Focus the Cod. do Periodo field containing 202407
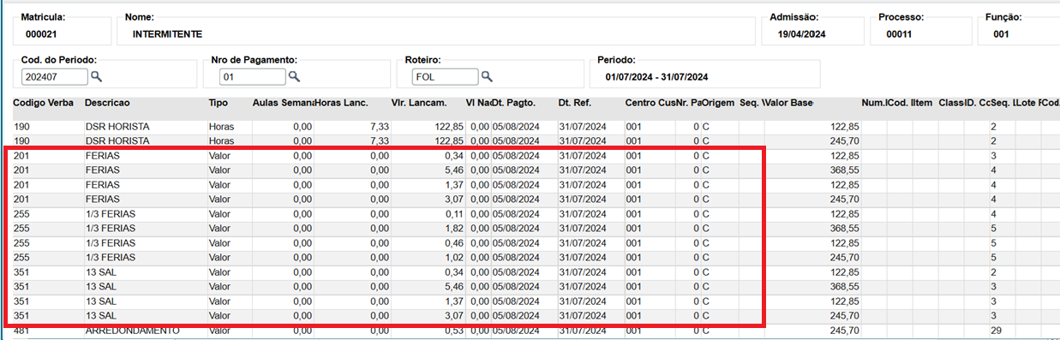 (55, 77)
